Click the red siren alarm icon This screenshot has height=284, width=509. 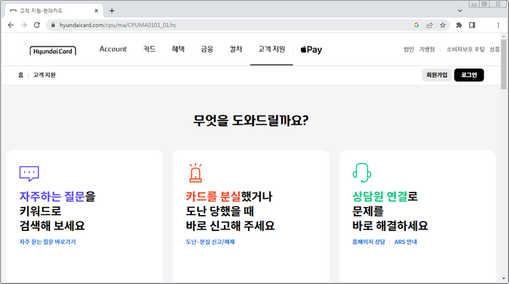[x=196, y=172]
